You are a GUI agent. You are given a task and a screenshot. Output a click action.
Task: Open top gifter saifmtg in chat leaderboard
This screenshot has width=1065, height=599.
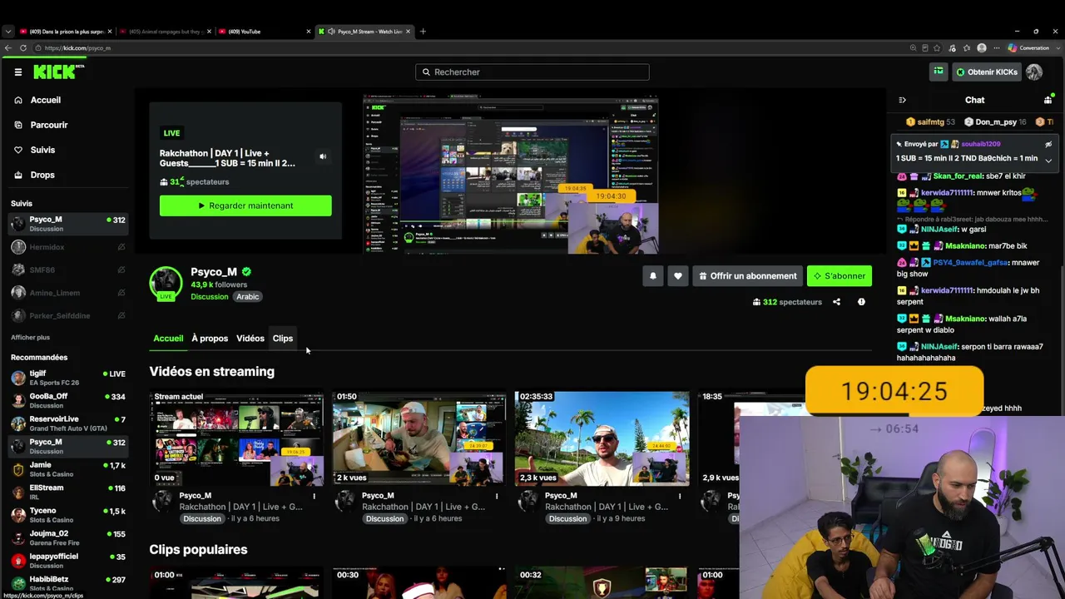tap(930, 122)
